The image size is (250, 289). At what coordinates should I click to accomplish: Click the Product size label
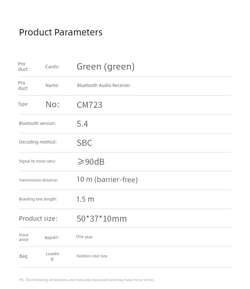click(x=38, y=218)
